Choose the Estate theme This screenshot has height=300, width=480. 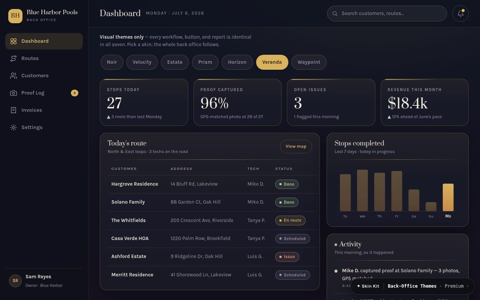point(175,62)
